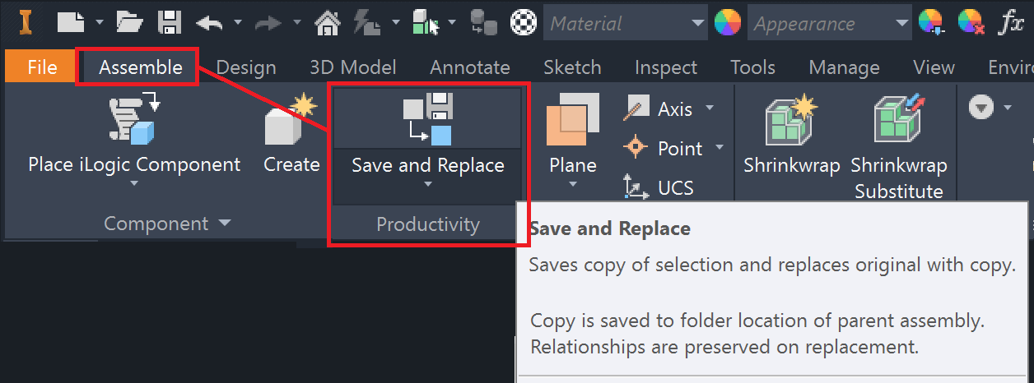This screenshot has height=383, width=1034.
Task: Click the Shrinkwrap Substitute icon
Action: click(898, 120)
